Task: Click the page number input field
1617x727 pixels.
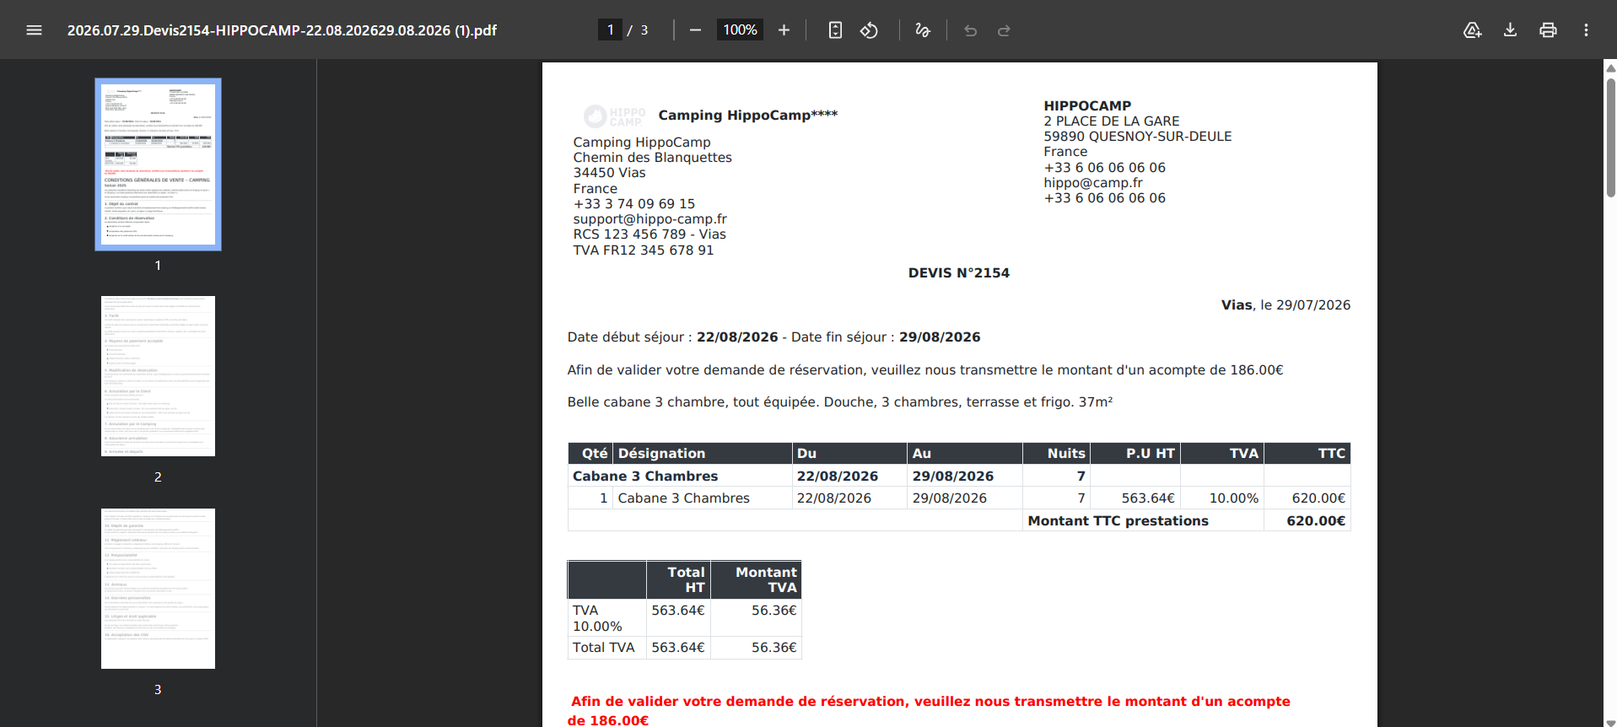Action: pyautogui.click(x=610, y=30)
